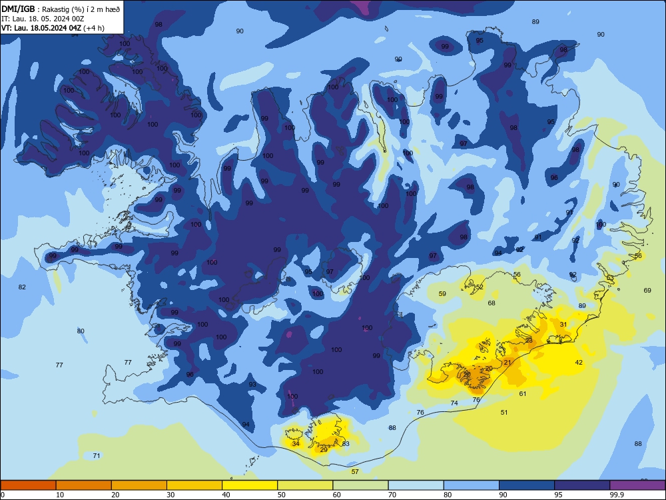Click the humidity value '74' on the map

click(454, 403)
